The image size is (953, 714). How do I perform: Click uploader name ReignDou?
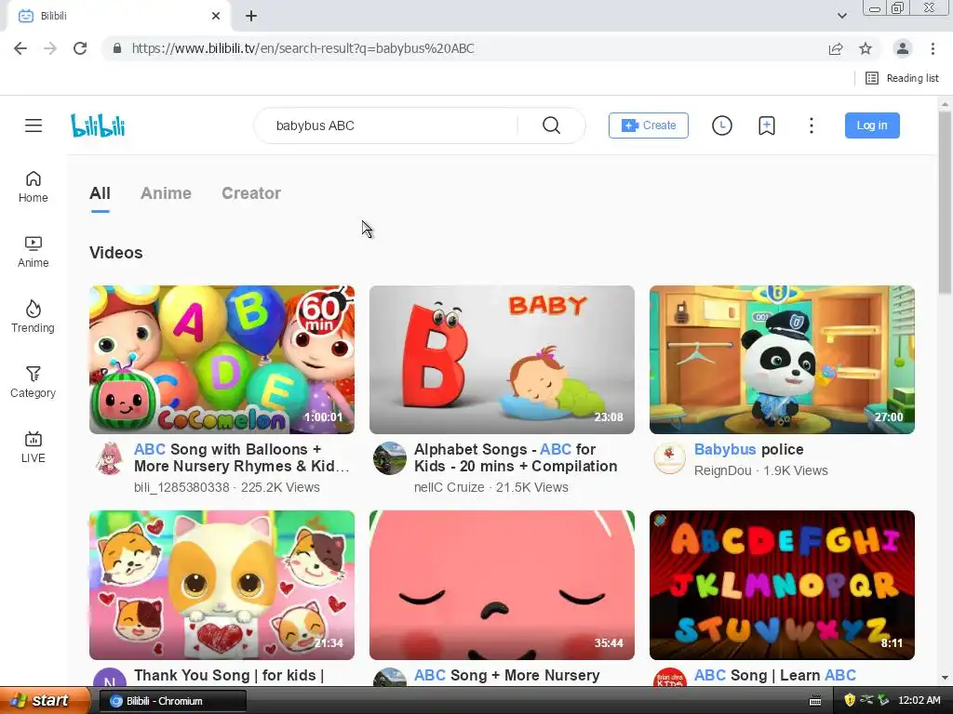coord(722,470)
